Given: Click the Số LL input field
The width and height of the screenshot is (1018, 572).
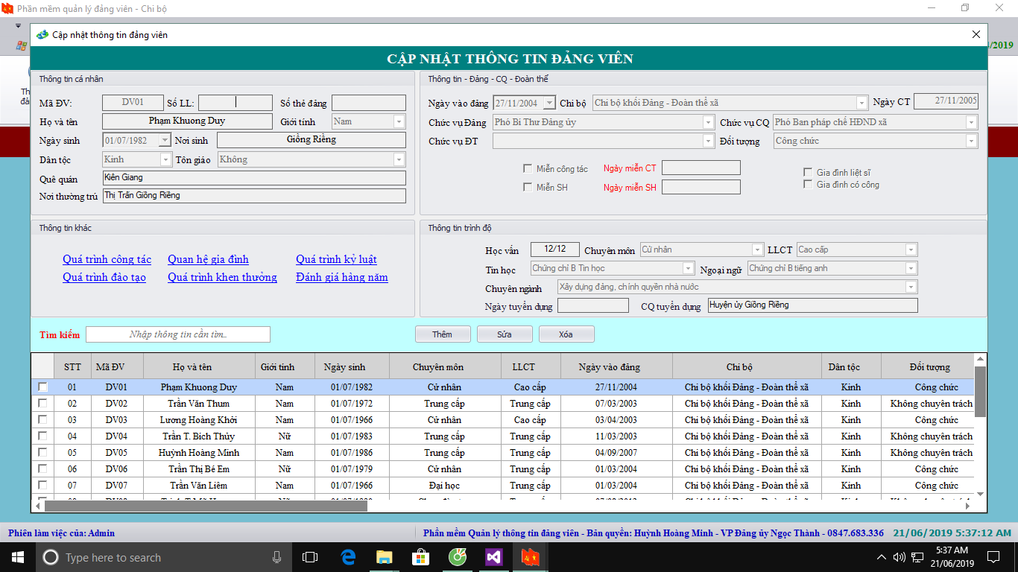Looking at the screenshot, I should [x=235, y=103].
